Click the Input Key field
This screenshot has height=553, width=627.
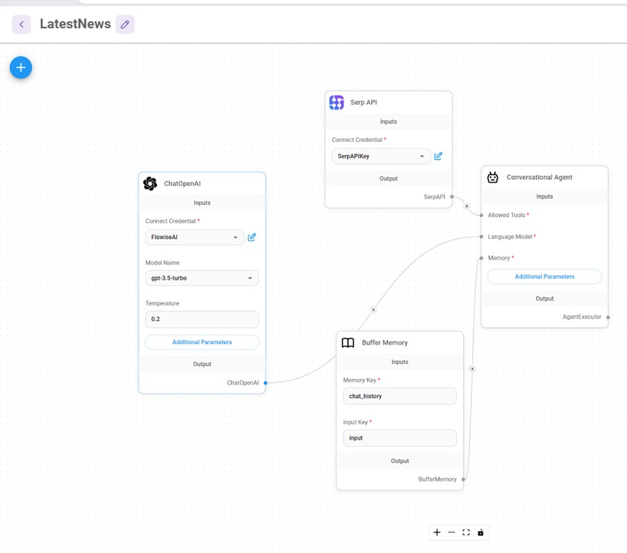click(x=399, y=438)
